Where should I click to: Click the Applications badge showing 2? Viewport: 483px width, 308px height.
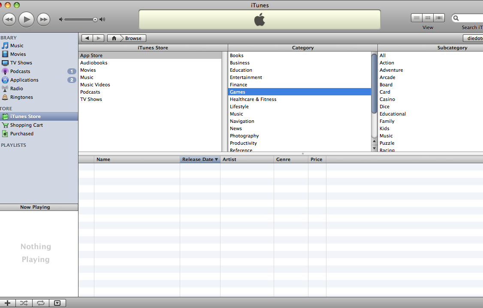pyautogui.click(x=72, y=80)
